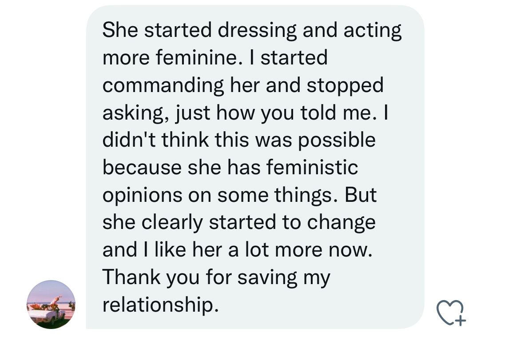Click 'she clearly started to change' line
Image resolution: width=528 pixels, height=337 pixels.
(239, 222)
